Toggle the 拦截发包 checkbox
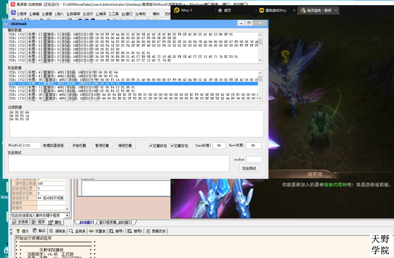Screen dimensions: 394x258 (179, 146)
